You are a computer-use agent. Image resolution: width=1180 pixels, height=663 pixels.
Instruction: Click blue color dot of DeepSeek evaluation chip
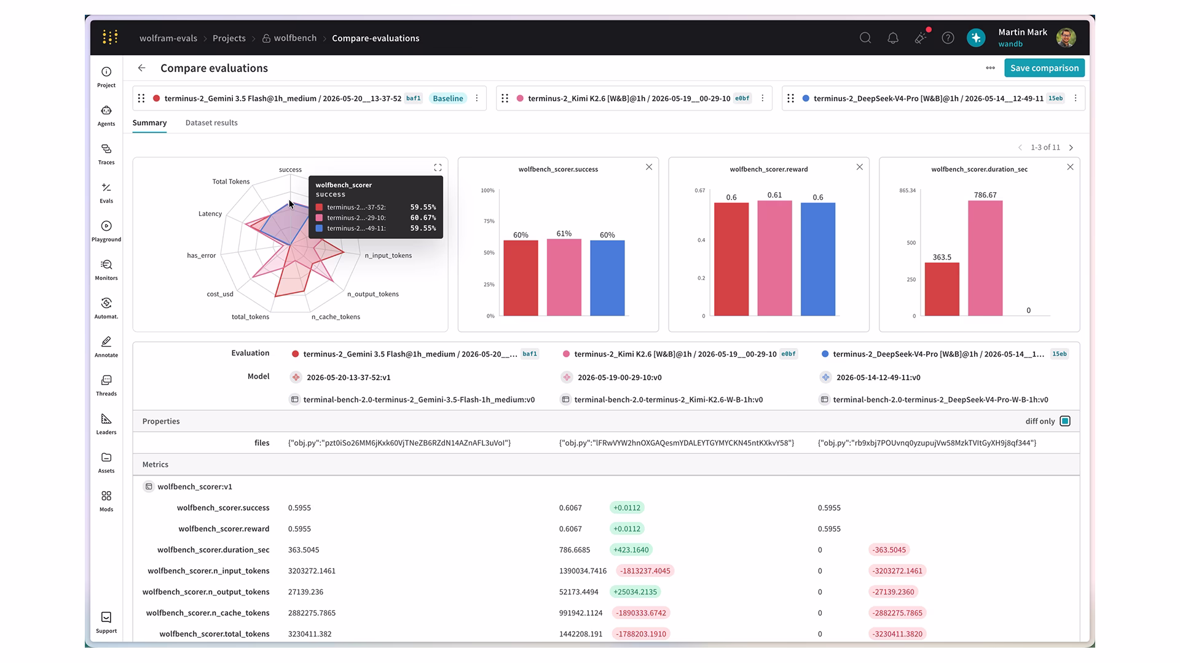(806, 98)
